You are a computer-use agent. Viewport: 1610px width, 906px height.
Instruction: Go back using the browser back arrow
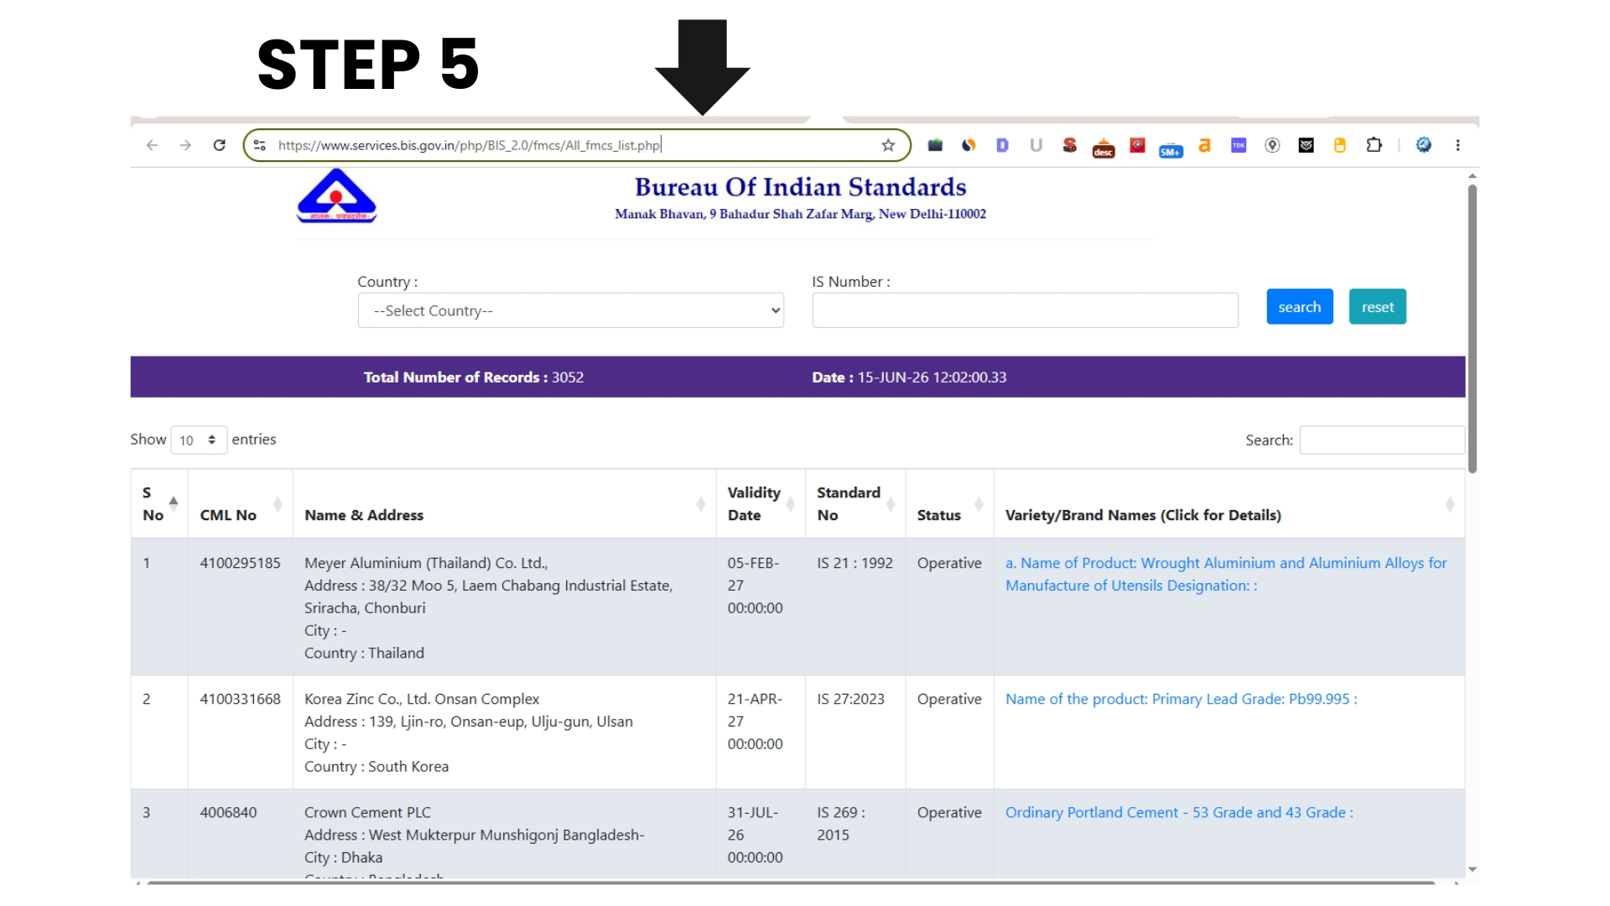click(152, 145)
